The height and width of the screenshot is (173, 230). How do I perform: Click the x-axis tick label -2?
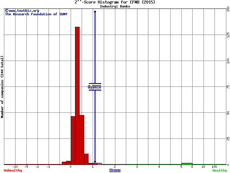37,167
